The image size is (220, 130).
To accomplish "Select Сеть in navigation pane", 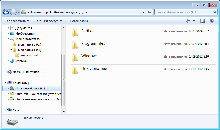I will click(x=16, y=110).
